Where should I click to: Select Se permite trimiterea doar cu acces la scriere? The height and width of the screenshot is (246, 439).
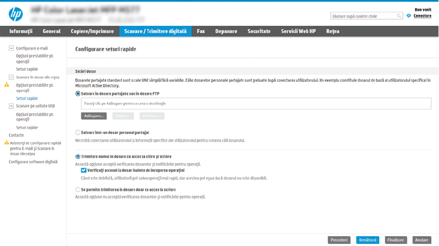tap(78, 190)
